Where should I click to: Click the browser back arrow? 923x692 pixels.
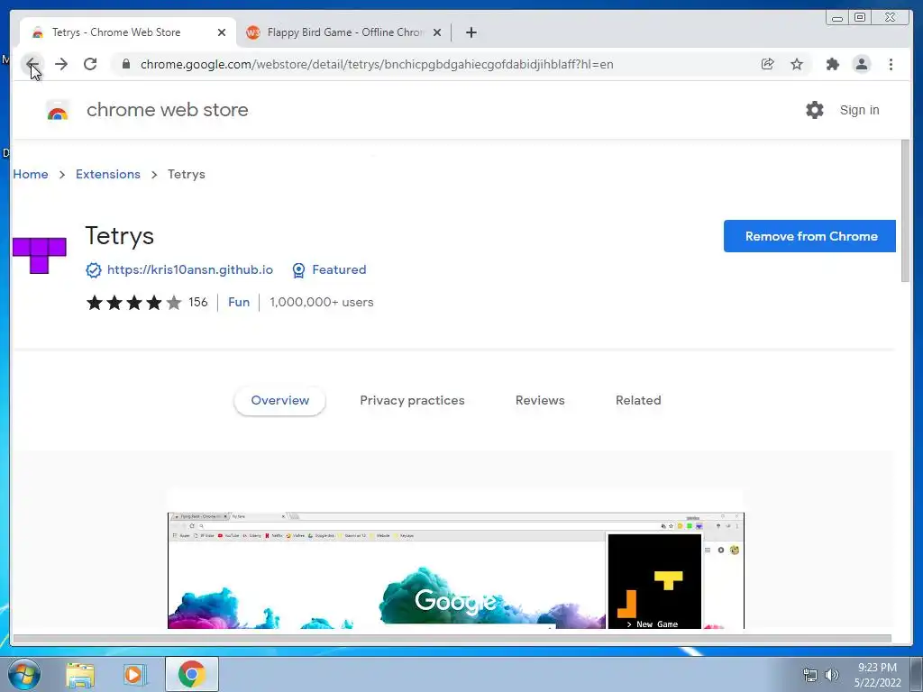click(x=32, y=64)
